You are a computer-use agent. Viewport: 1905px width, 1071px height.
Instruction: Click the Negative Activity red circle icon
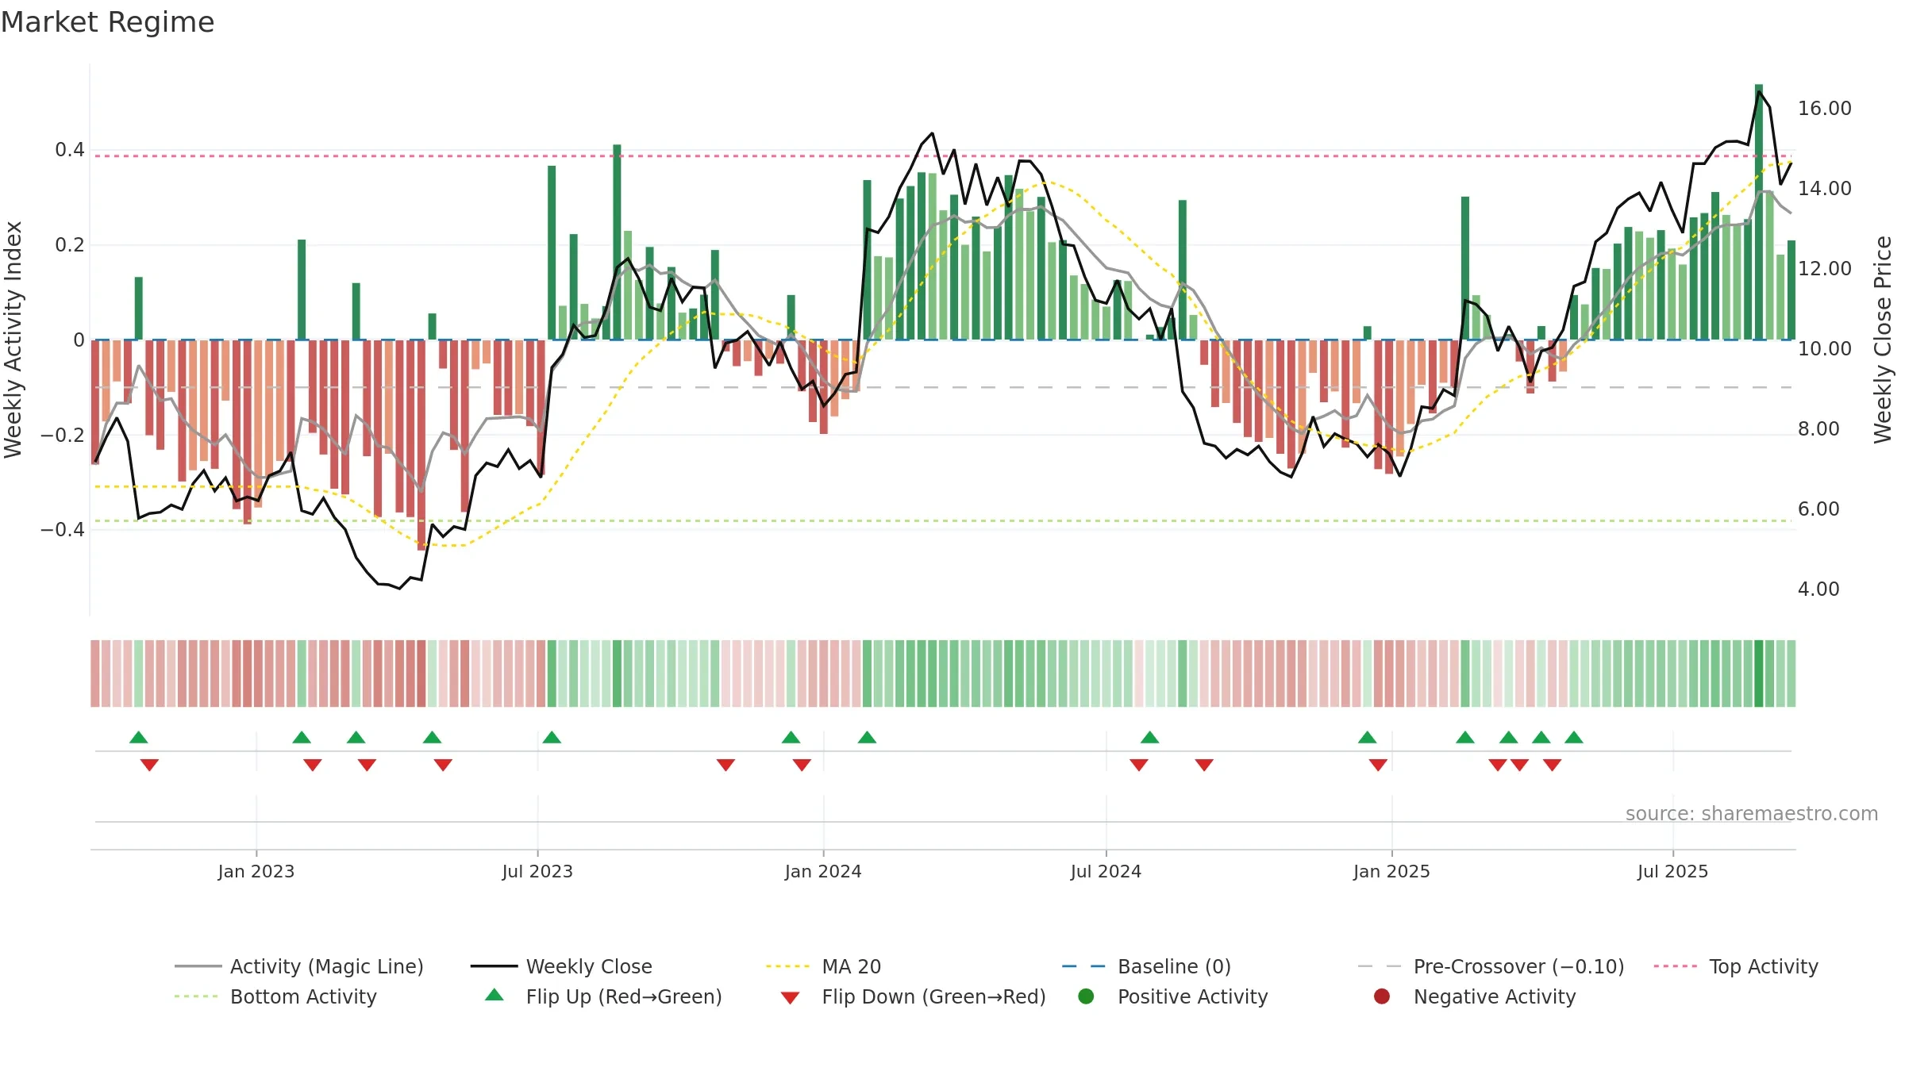(x=1382, y=996)
